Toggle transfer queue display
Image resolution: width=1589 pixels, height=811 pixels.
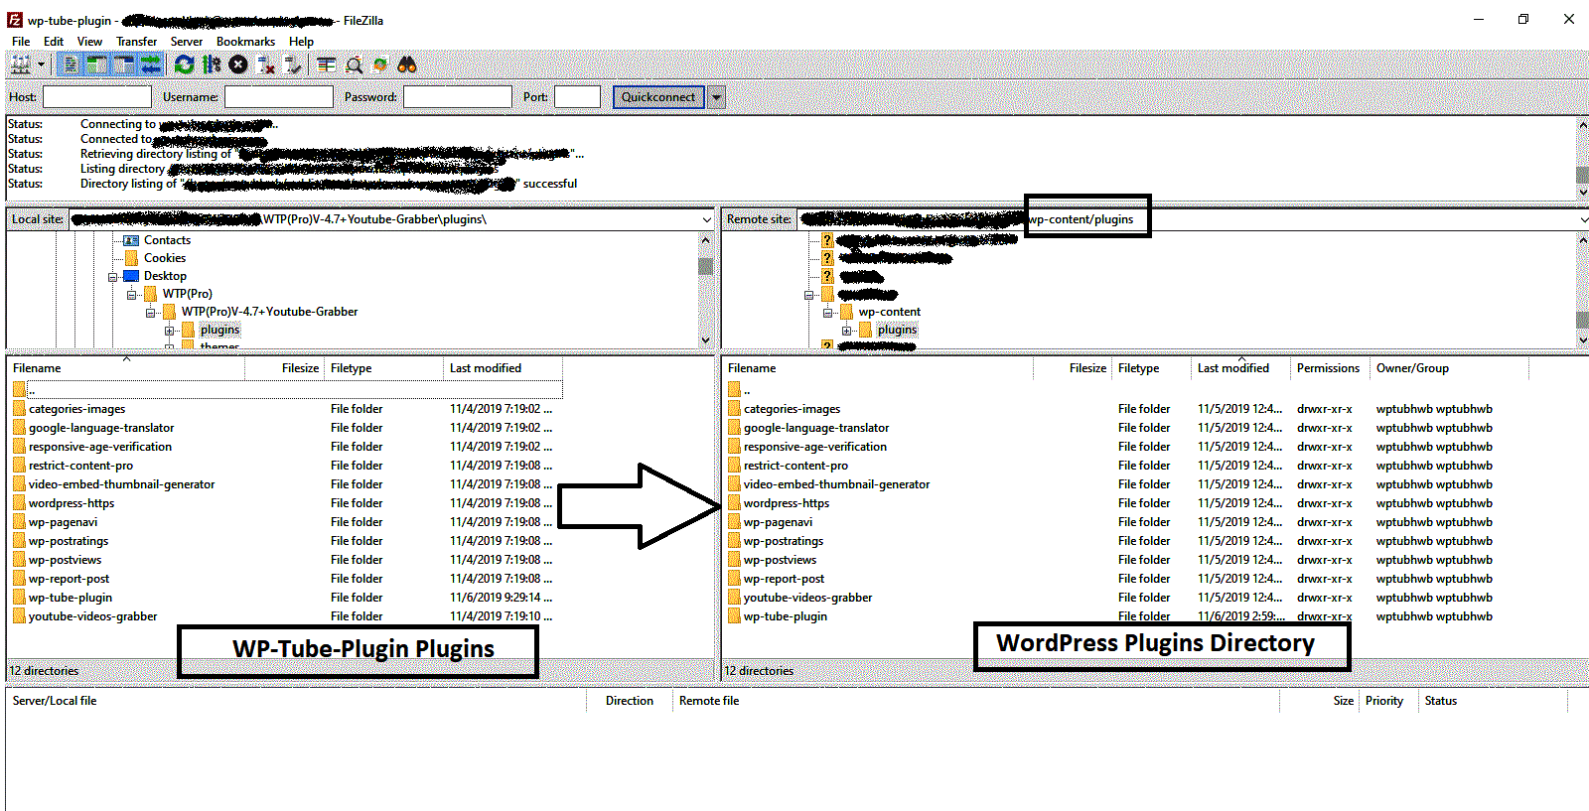[x=150, y=66]
